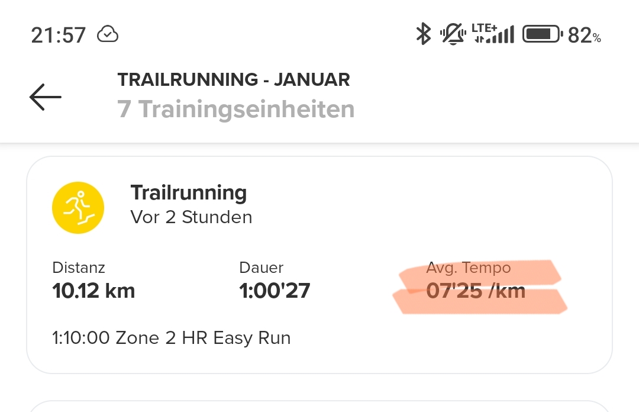Tap the highlighted Avg. Tempo value
Viewport: 639px width, 412px height.
(476, 291)
